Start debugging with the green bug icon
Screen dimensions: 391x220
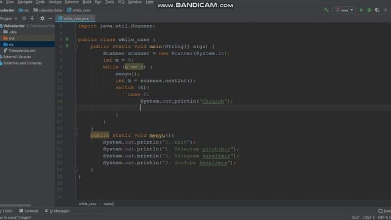point(369,10)
